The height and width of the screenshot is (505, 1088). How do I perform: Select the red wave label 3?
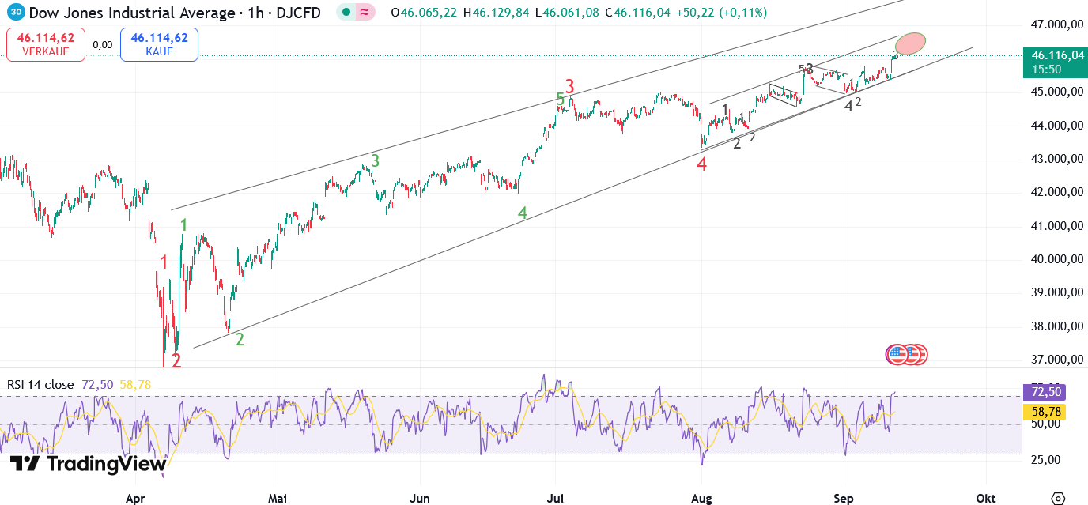tap(569, 86)
